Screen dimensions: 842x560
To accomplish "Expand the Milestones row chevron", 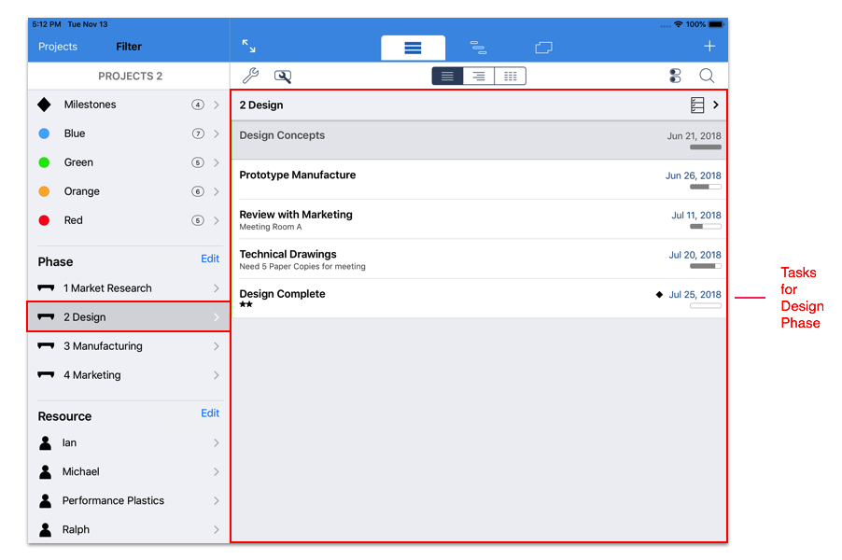I will pos(217,105).
